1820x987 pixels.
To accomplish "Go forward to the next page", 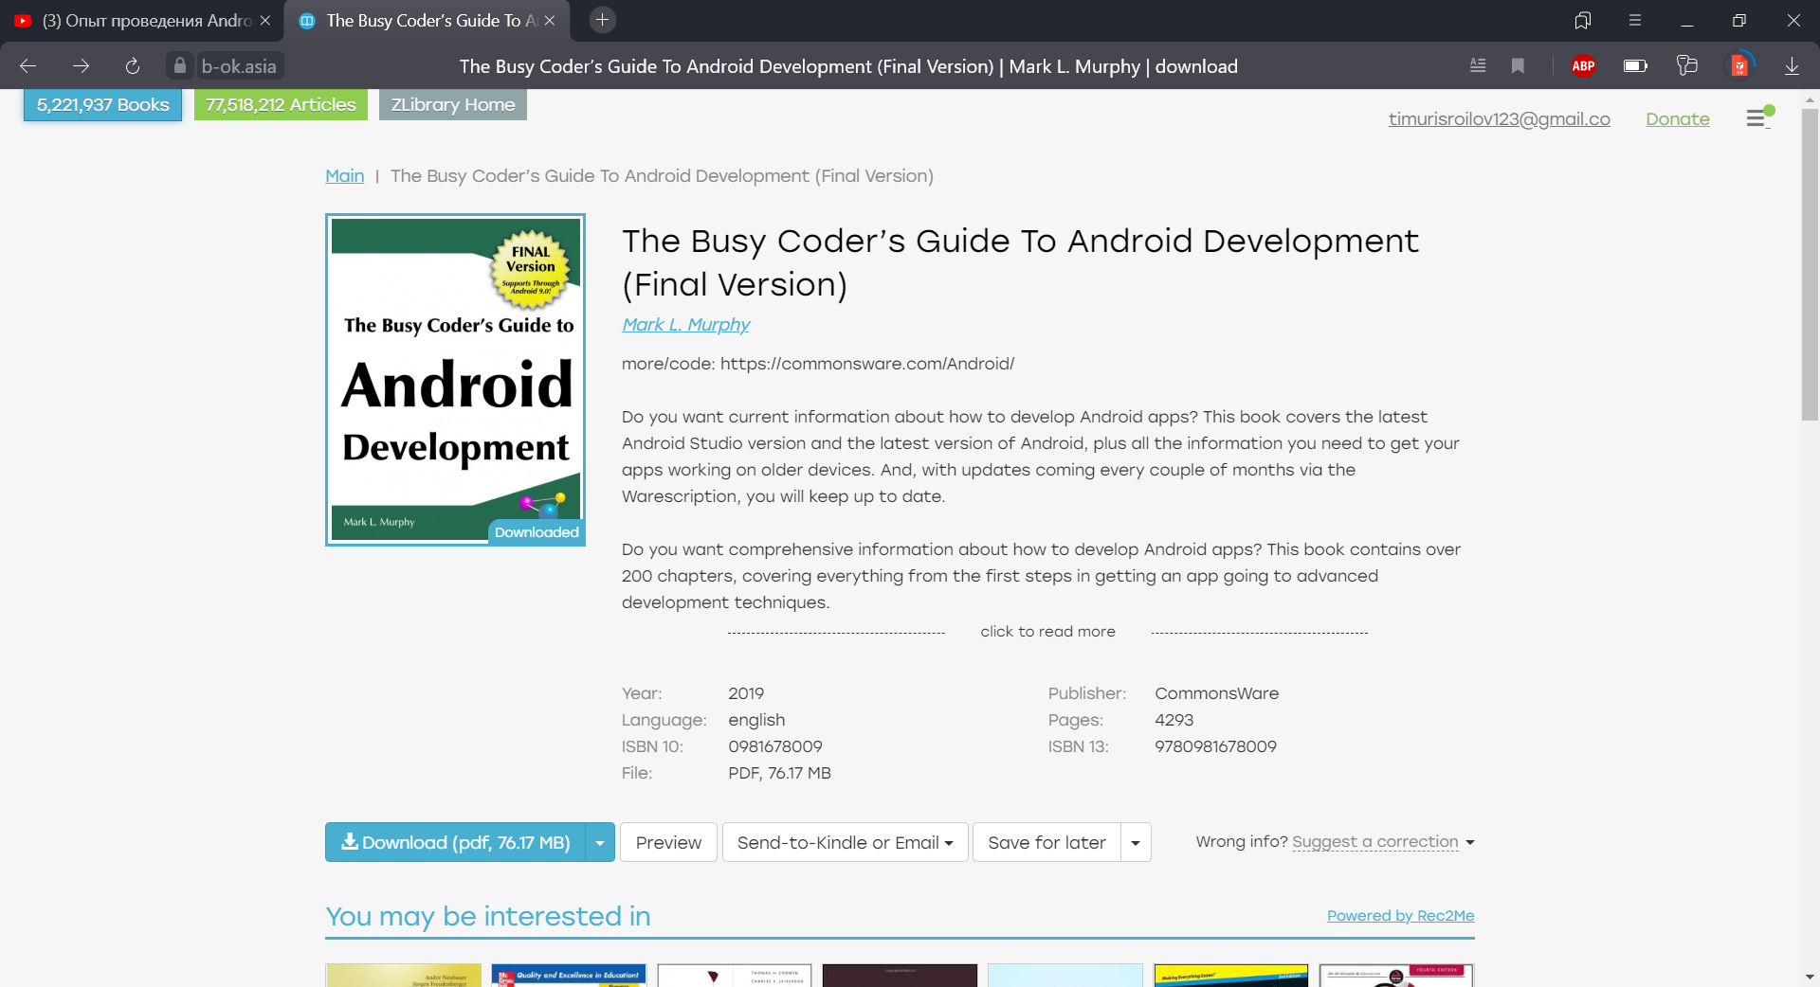I will 82,66.
